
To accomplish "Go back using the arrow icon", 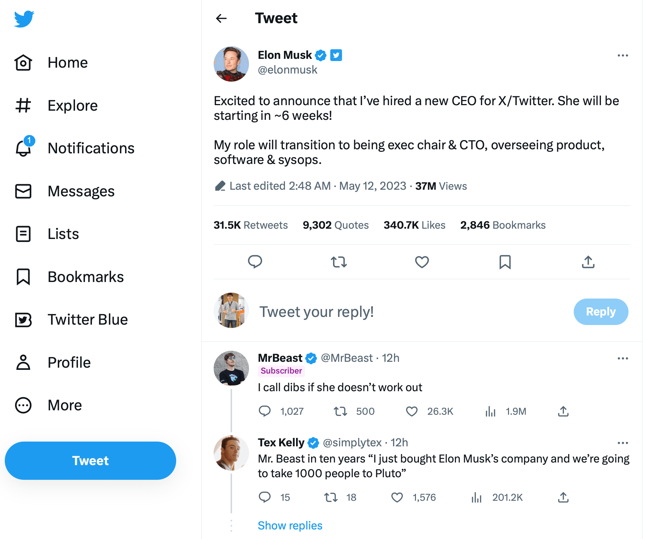I will (x=221, y=18).
